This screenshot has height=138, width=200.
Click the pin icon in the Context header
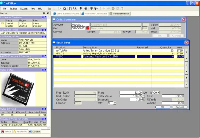44,13
